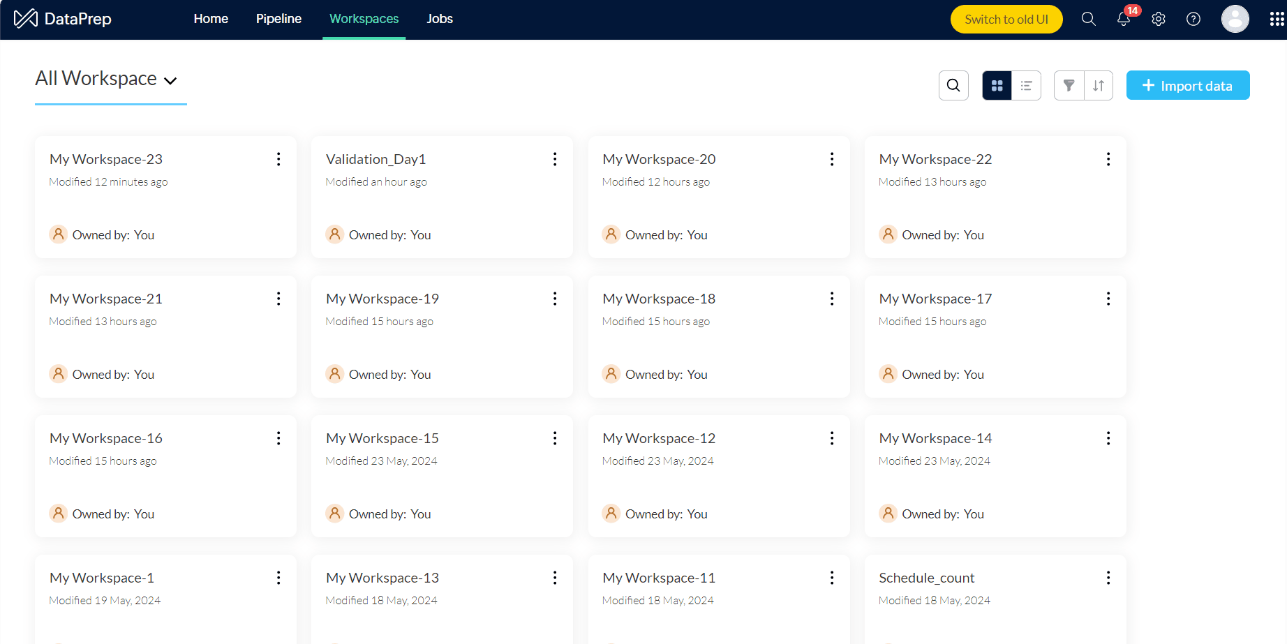Screen dimensions: 1287x644
Task: Open more options for My Workspace-22
Action: coord(1108,159)
